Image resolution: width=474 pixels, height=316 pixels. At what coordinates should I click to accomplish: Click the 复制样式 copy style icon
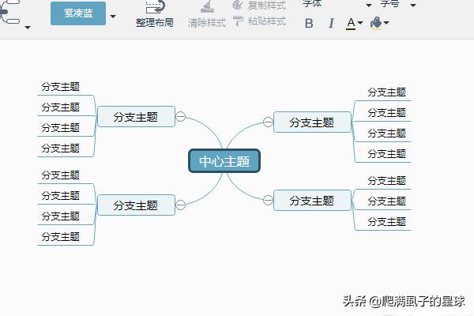pos(238,6)
